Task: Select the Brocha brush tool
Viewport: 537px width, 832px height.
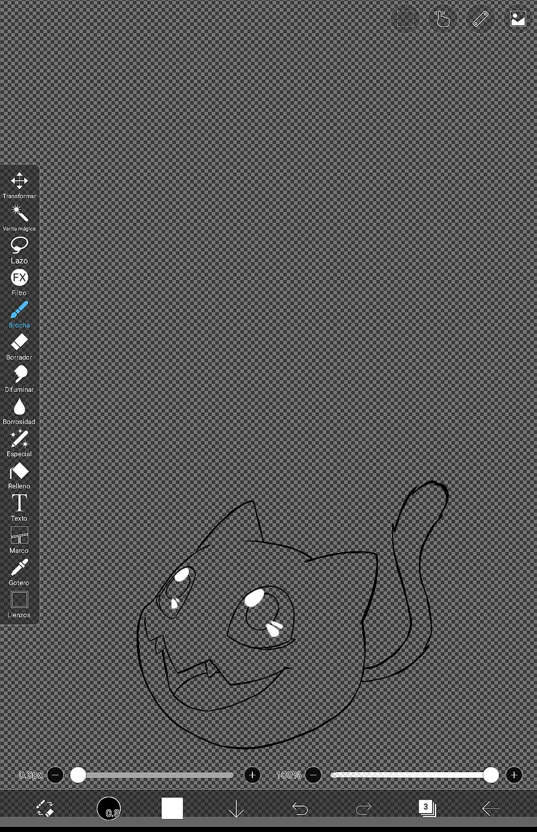Action: coord(20,314)
